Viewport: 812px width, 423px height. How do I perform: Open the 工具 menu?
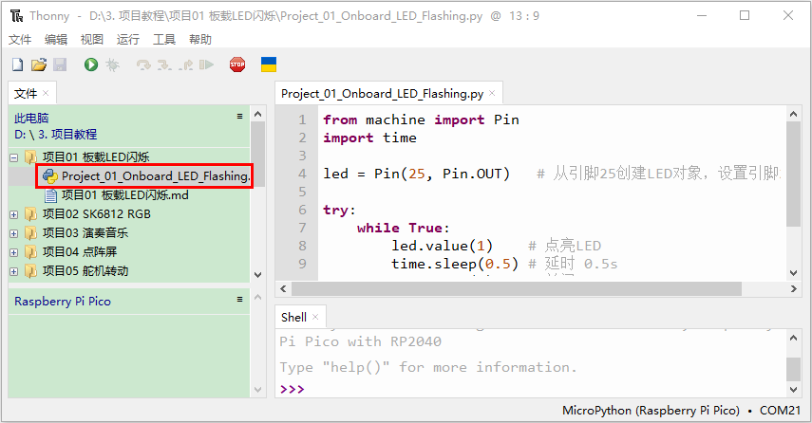pyautogui.click(x=164, y=39)
